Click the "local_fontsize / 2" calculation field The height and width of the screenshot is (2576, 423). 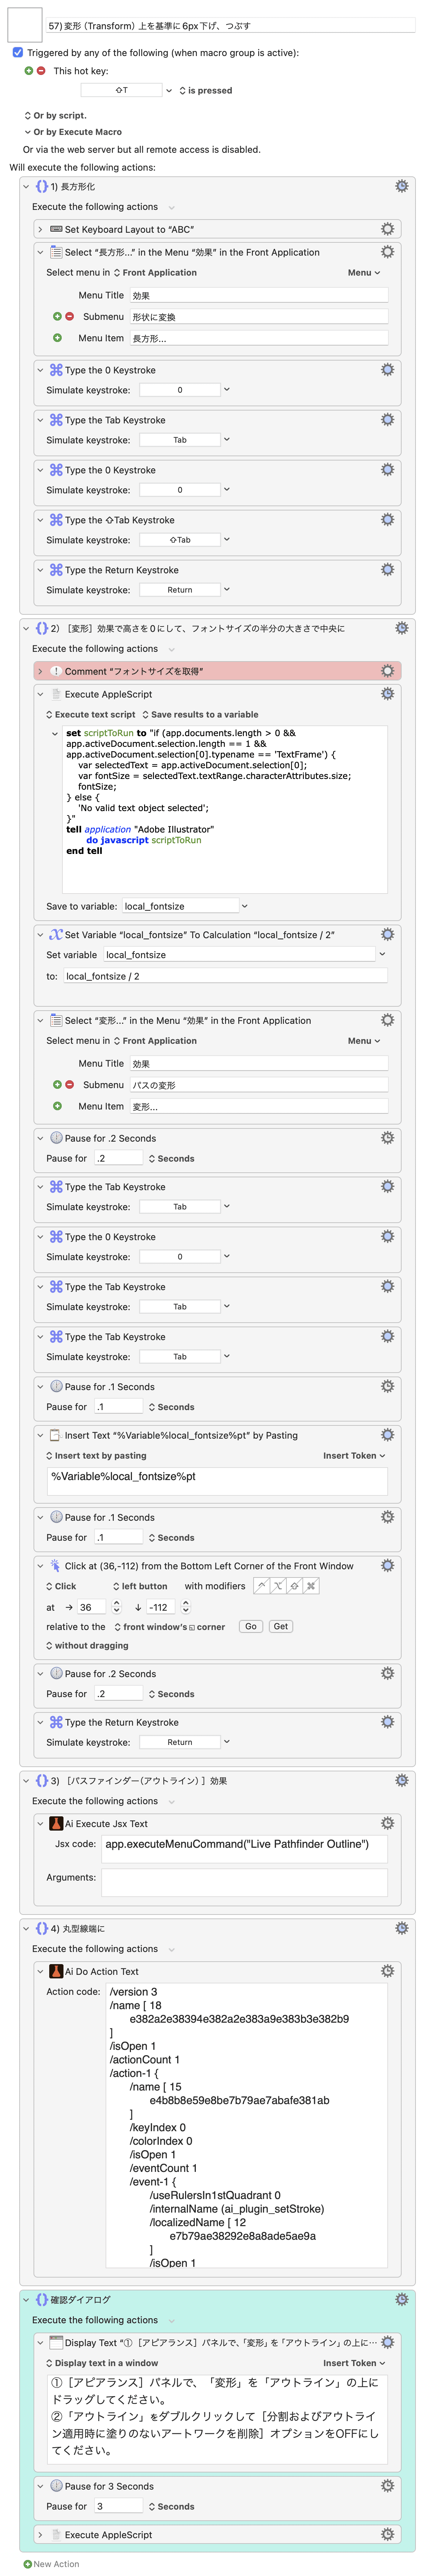coord(226,976)
